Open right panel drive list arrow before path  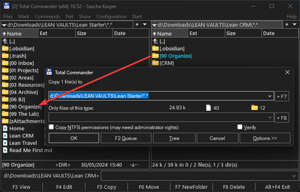[154, 25]
